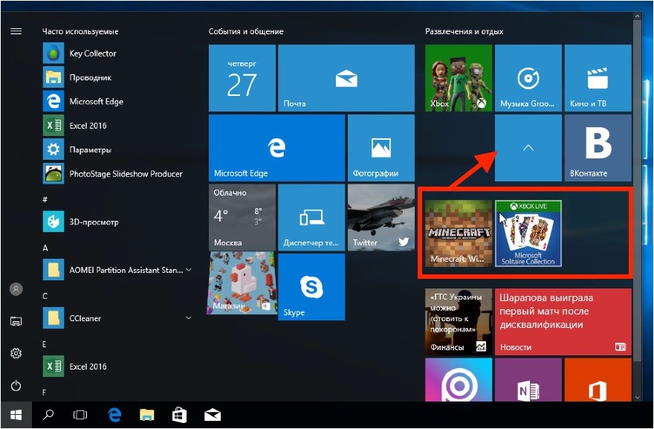
Task: Open the Фотографии tile
Action: click(381, 148)
